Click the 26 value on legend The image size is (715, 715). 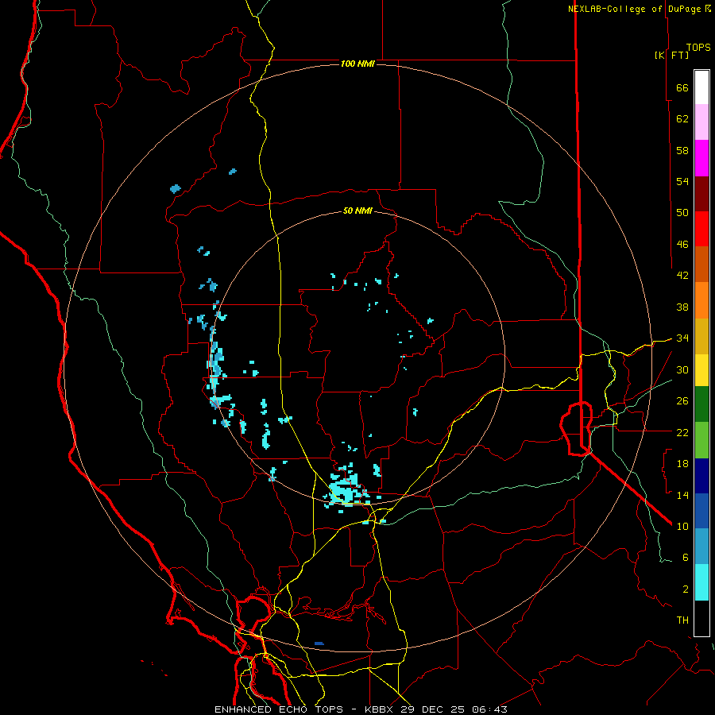682,401
